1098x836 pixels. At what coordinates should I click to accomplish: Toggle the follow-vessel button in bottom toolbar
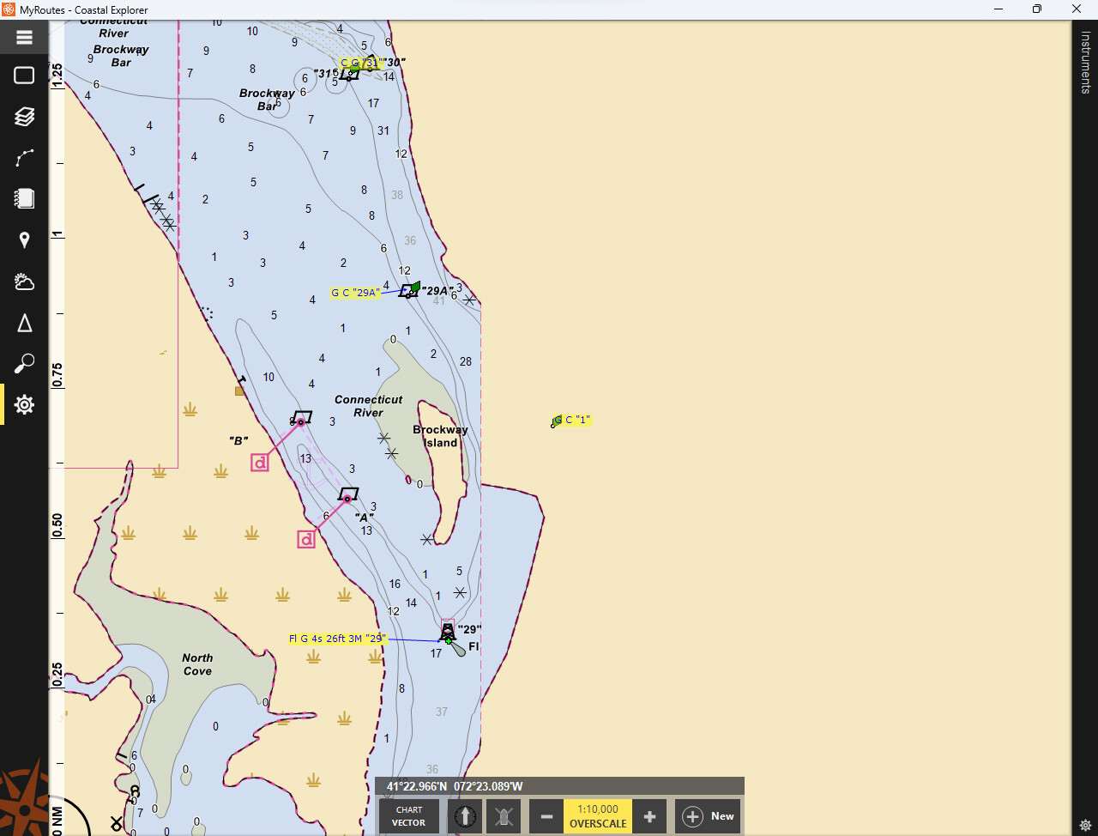(x=504, y=816)
